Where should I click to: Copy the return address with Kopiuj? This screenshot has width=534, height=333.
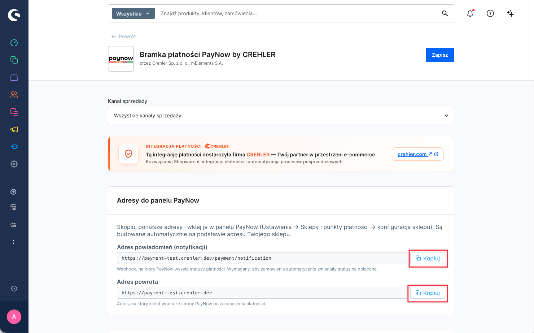click(428, 293)
